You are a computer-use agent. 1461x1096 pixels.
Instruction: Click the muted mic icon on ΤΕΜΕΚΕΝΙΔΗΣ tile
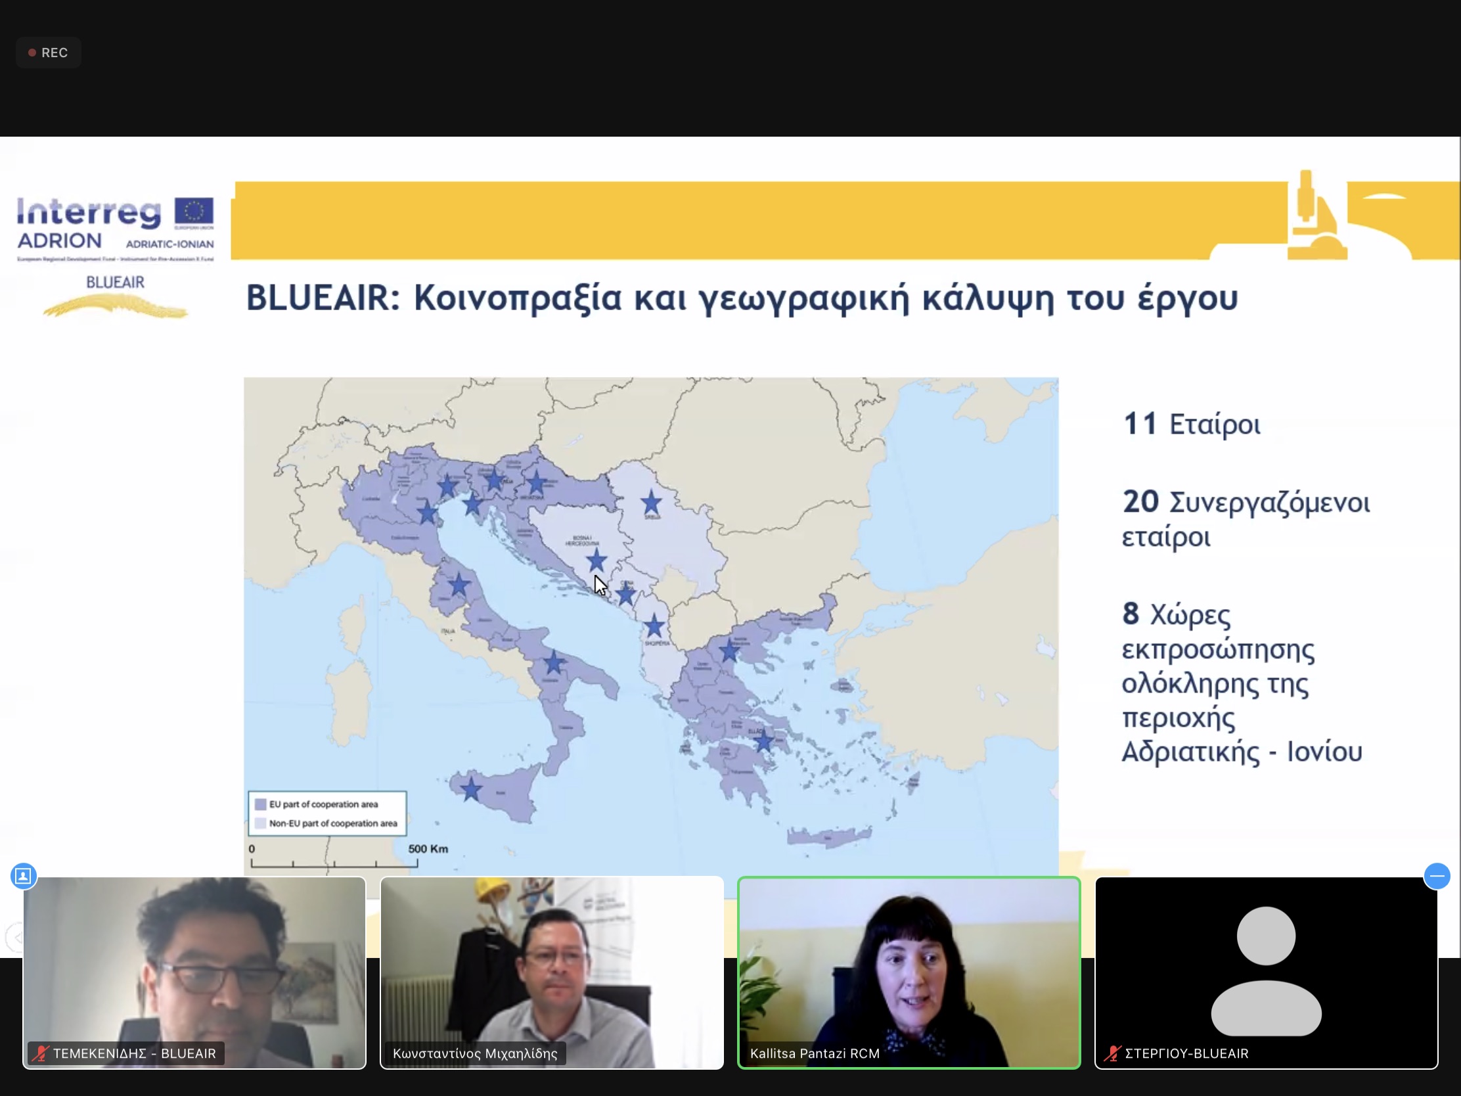41,1053
